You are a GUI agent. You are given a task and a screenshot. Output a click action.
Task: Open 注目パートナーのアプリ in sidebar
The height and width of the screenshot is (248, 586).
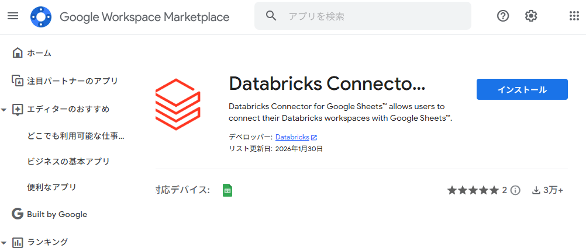(73, 81)
